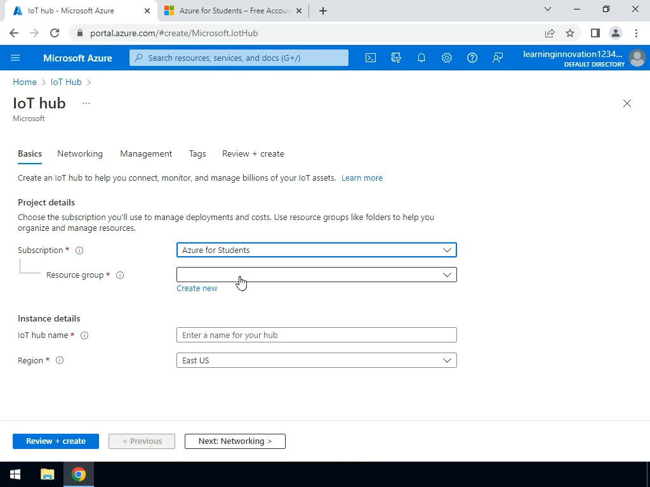Click the Create new resource group link
This screenshot has width=650, height=487.
tap(197, 289)
